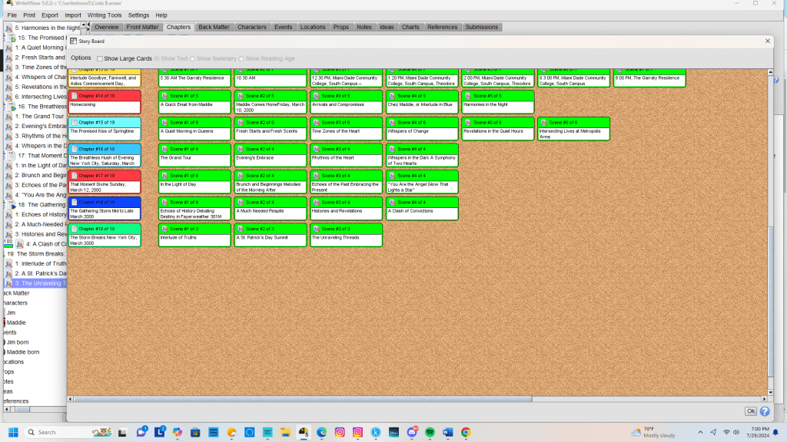Click the chapter icon on Chapter #17 card

(x=74, y=176)
